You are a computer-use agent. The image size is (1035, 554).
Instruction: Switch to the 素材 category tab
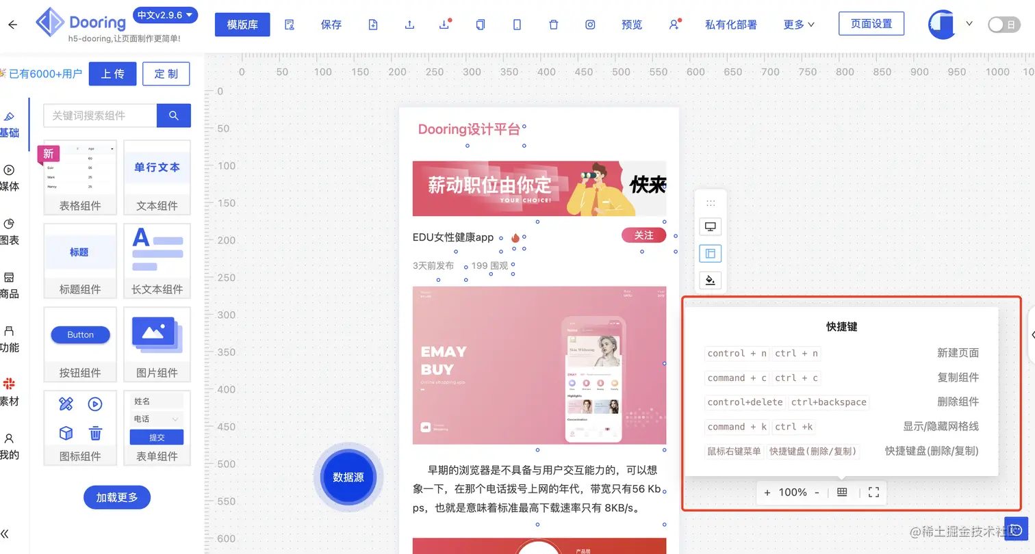(9, 393)
